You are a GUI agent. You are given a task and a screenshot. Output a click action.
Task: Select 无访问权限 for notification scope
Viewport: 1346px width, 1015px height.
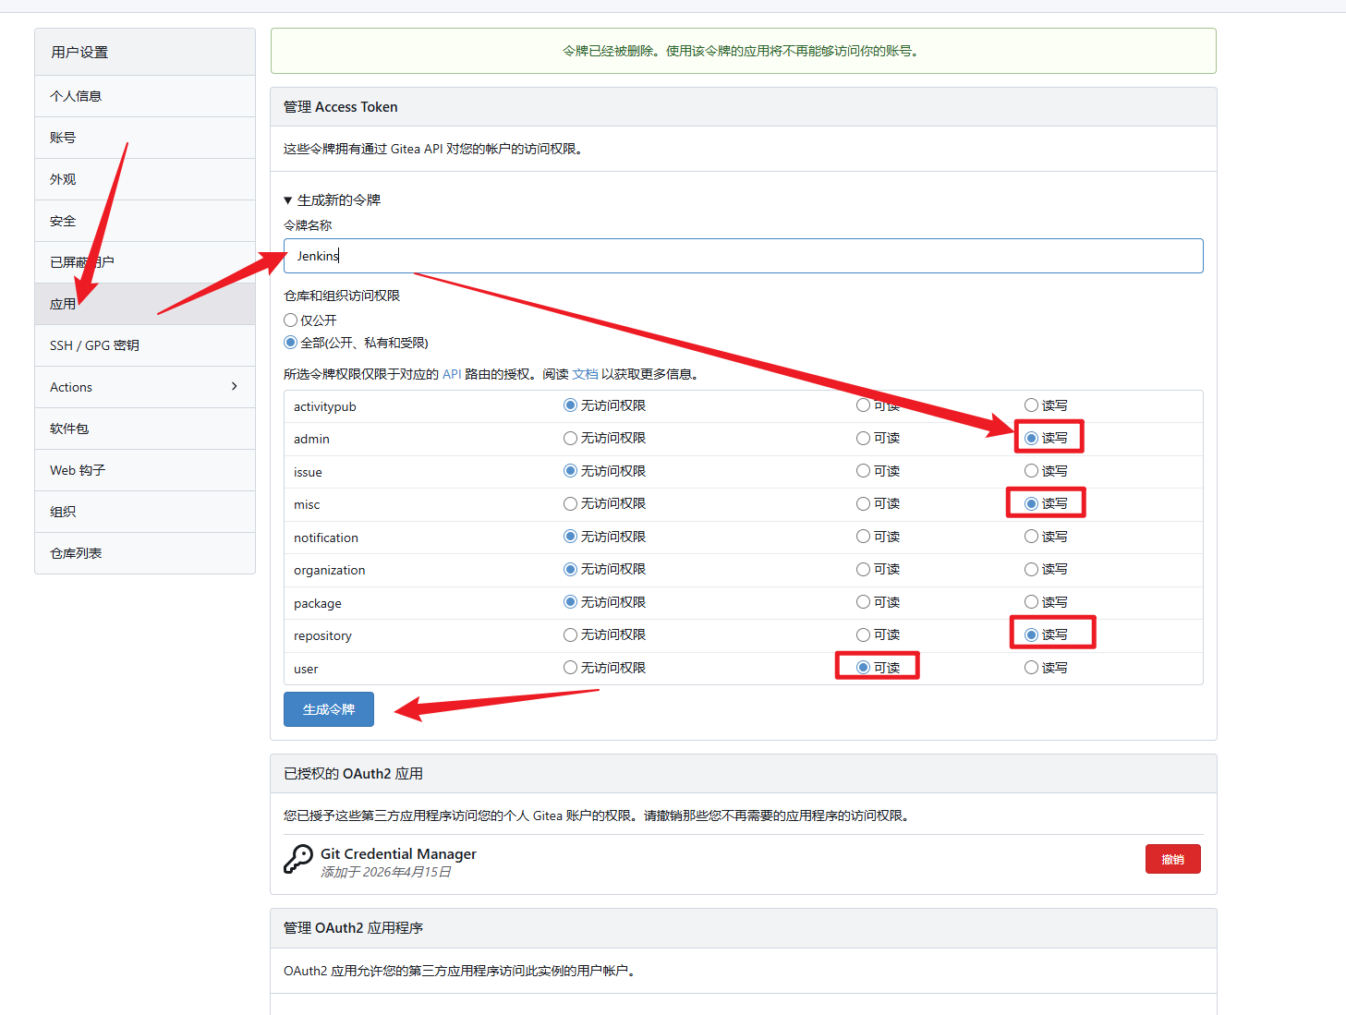pos(569,536)
